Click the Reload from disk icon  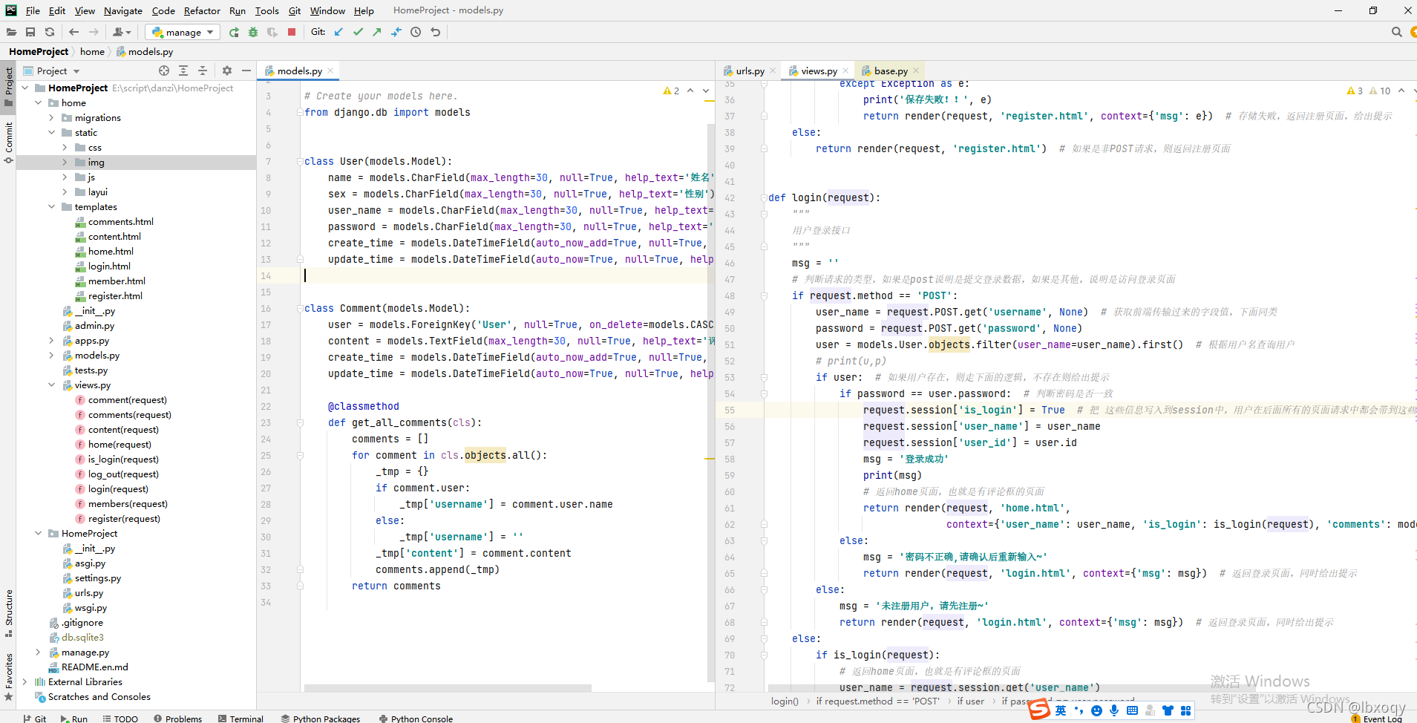click(x=50, y=32)
